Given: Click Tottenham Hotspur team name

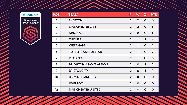Looking at the screenshot, I should coord(86,52).
